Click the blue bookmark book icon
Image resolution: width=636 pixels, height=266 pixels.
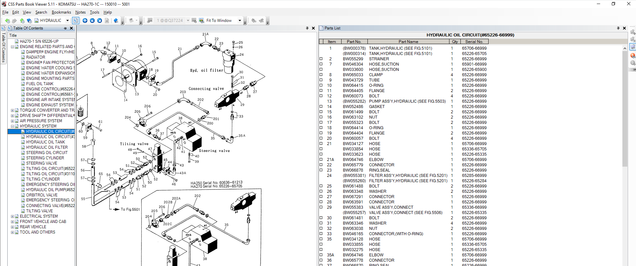pyautogui.click(x=116, y=21)
